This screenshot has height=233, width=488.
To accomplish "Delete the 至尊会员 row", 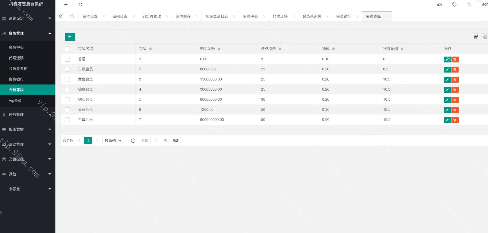I will pyautogui.click(x=455, y=120).
